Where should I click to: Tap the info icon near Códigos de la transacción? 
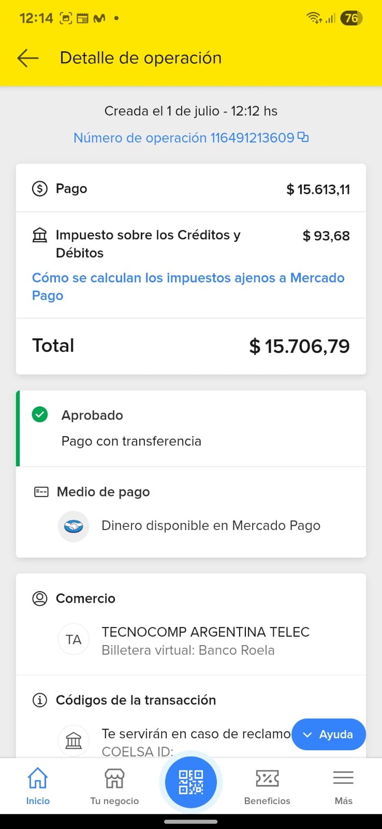[x=40, y=700]
